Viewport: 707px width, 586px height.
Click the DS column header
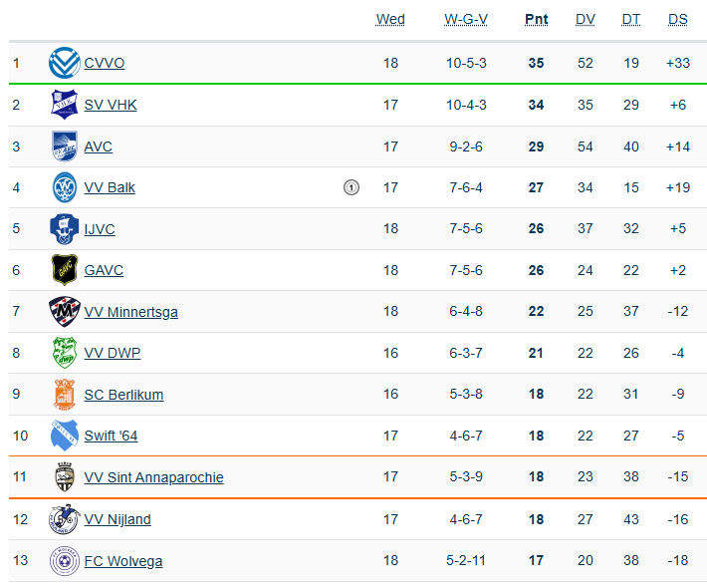(x=677, y=20)
